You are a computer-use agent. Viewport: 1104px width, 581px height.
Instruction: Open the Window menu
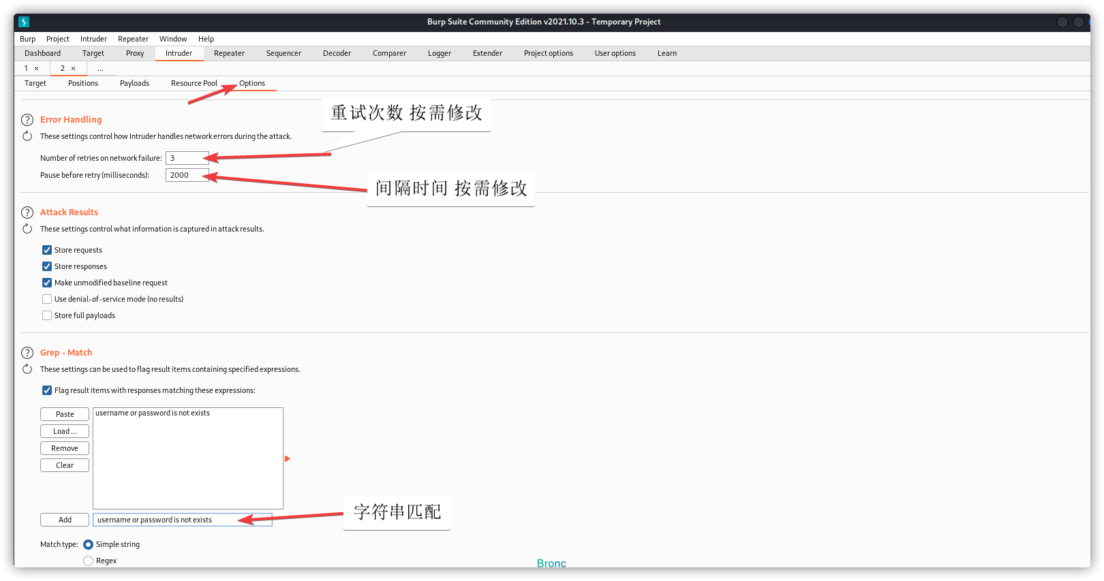[x=173, y=39]
